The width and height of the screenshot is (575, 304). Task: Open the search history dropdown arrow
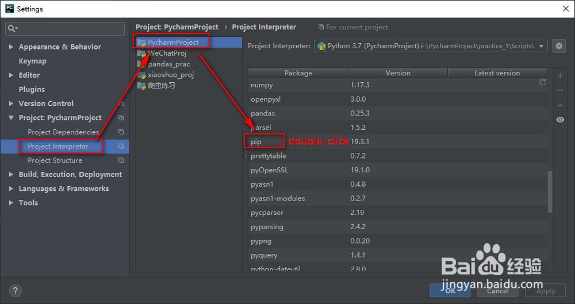click(x=17, y=29)
